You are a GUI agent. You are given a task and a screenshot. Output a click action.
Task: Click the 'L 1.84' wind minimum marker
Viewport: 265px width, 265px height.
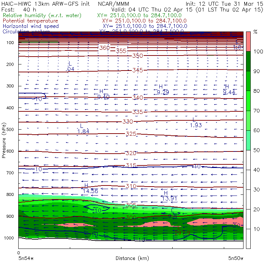83,129
